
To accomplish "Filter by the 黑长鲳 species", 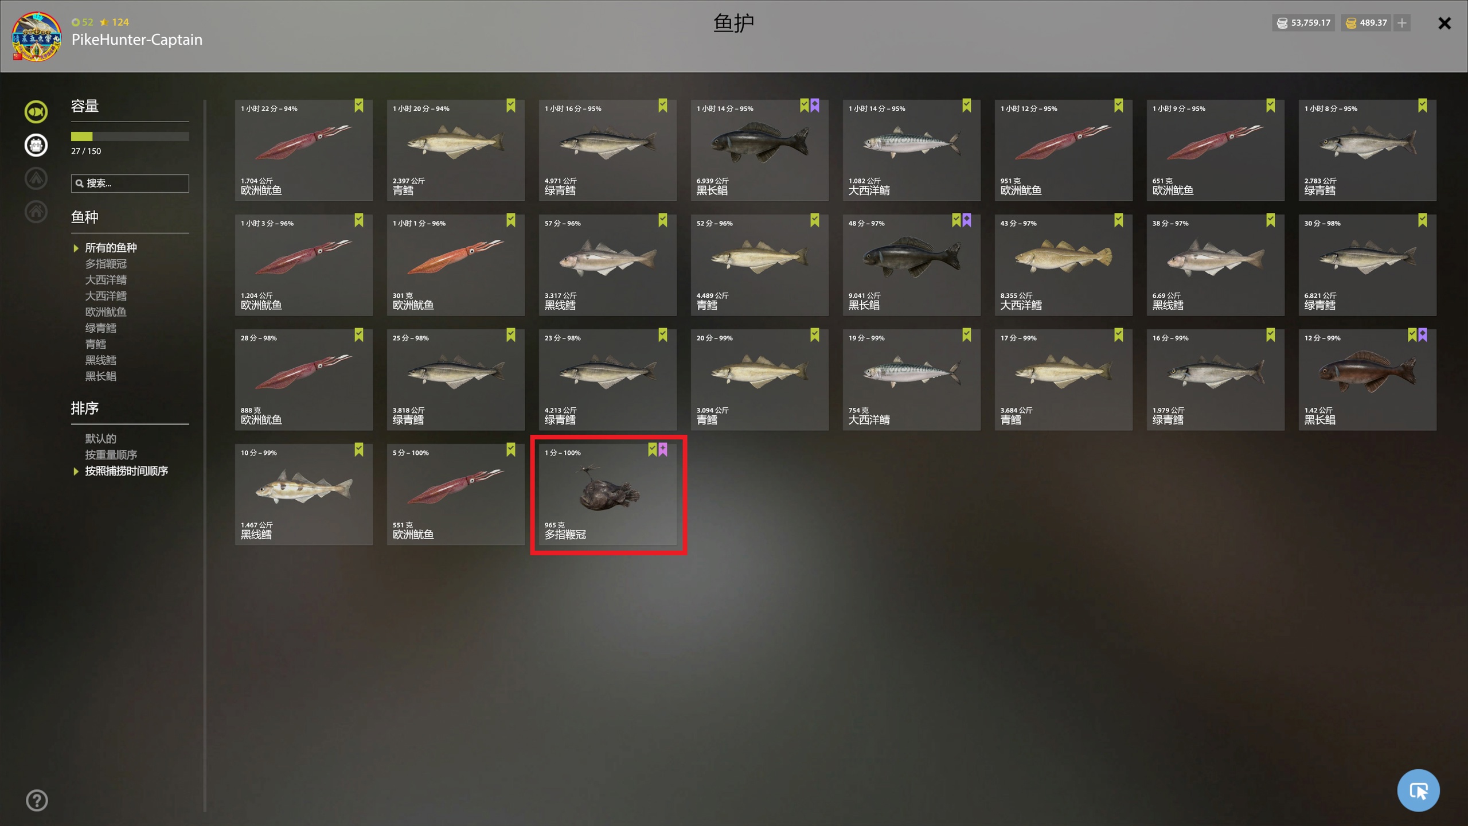I will click(x=100, y=376).
